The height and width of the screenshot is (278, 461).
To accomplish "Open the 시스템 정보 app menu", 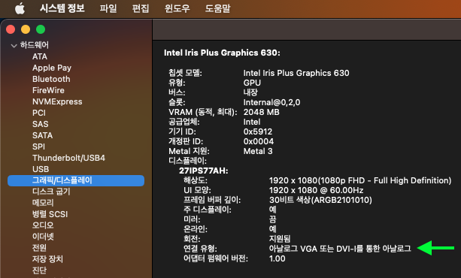I will [62, 8].
